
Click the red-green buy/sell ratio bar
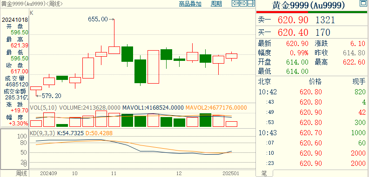coord(311,12)
